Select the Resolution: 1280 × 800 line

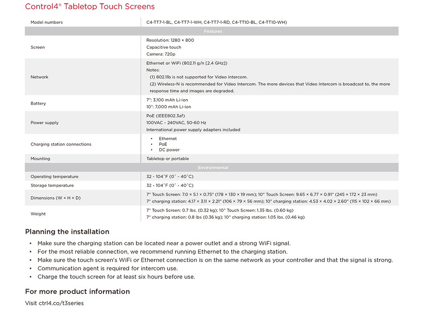pyautogui.click(x=170, y=40)
